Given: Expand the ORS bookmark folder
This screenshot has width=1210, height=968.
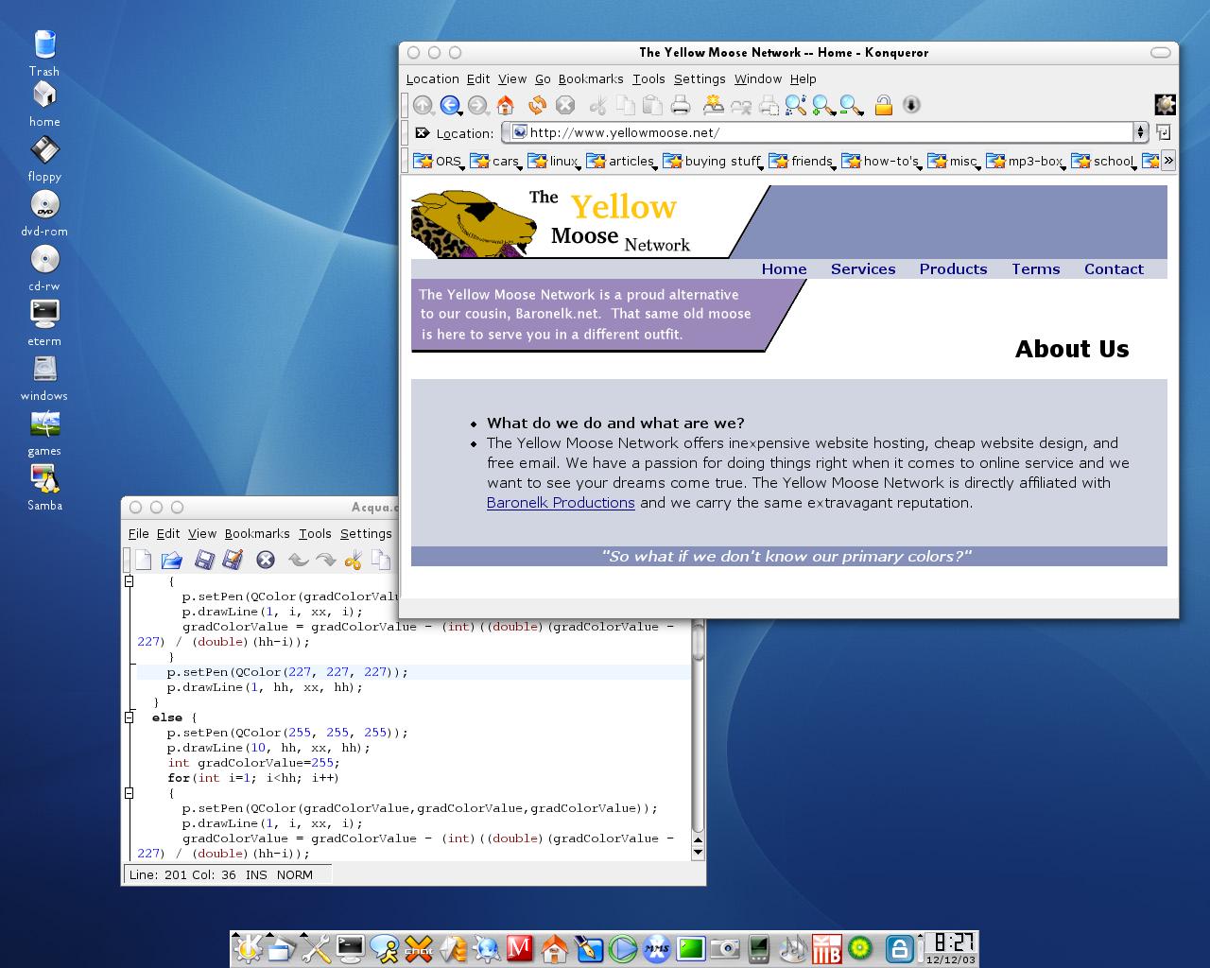Looking at the screenshot, I should pyautogui.click(x=438, y=161).
